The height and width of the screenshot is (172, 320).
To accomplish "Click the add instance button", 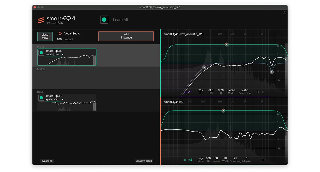I will pyautogui.click(x=126, y=36).
